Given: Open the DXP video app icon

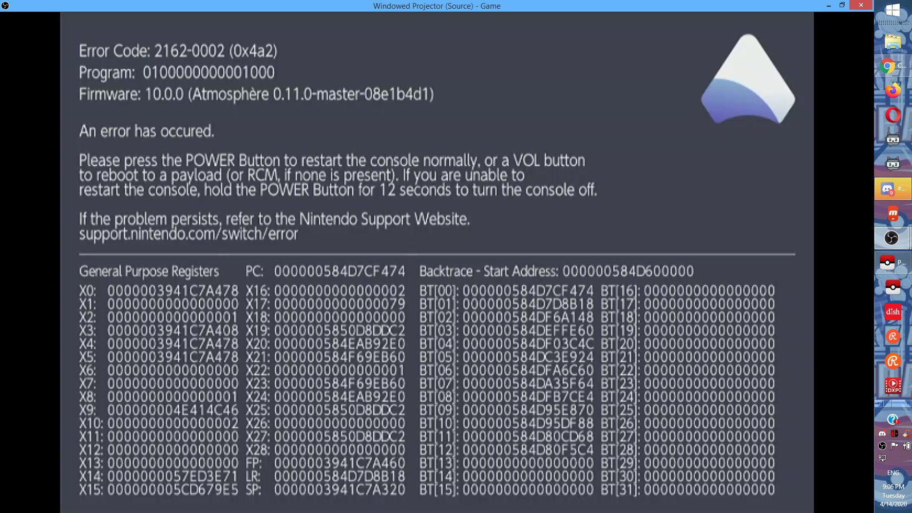Looking at the screenshot, I should click(893, 386).
